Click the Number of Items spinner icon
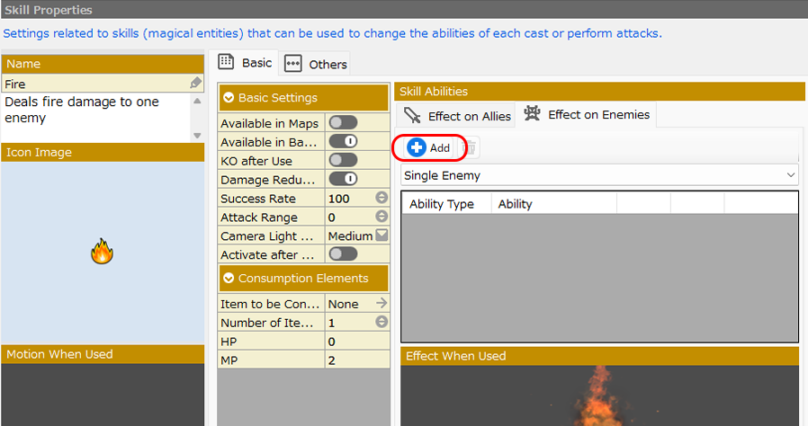 pyautogui.click(x=382, y=322)
